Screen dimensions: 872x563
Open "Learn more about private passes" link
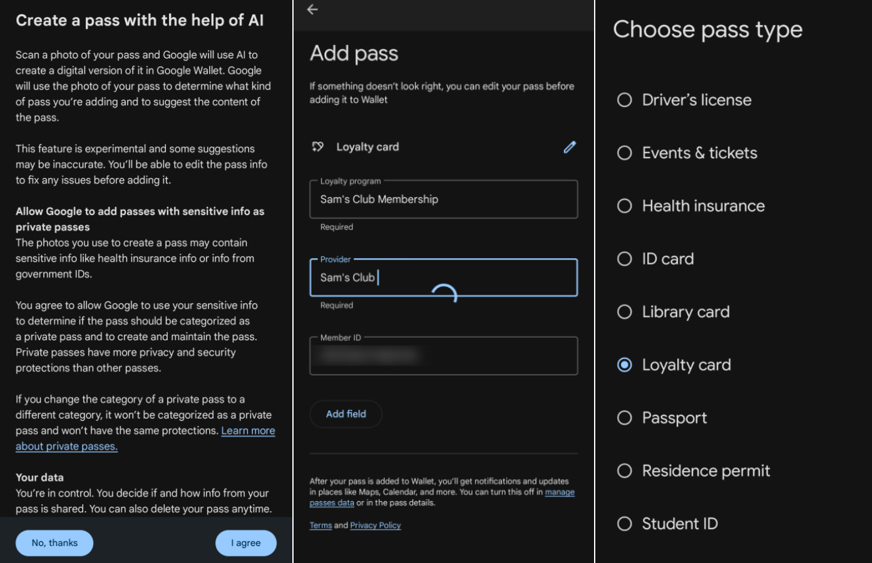(x=248, y=431)
